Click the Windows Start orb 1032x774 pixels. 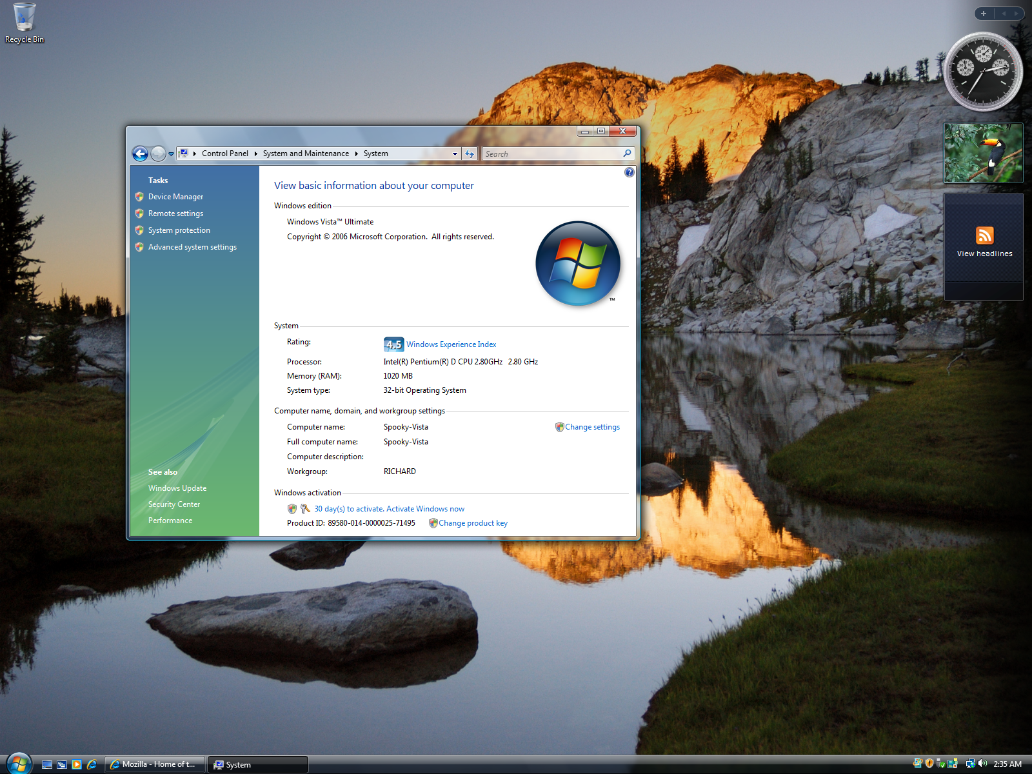pos(18,763)
